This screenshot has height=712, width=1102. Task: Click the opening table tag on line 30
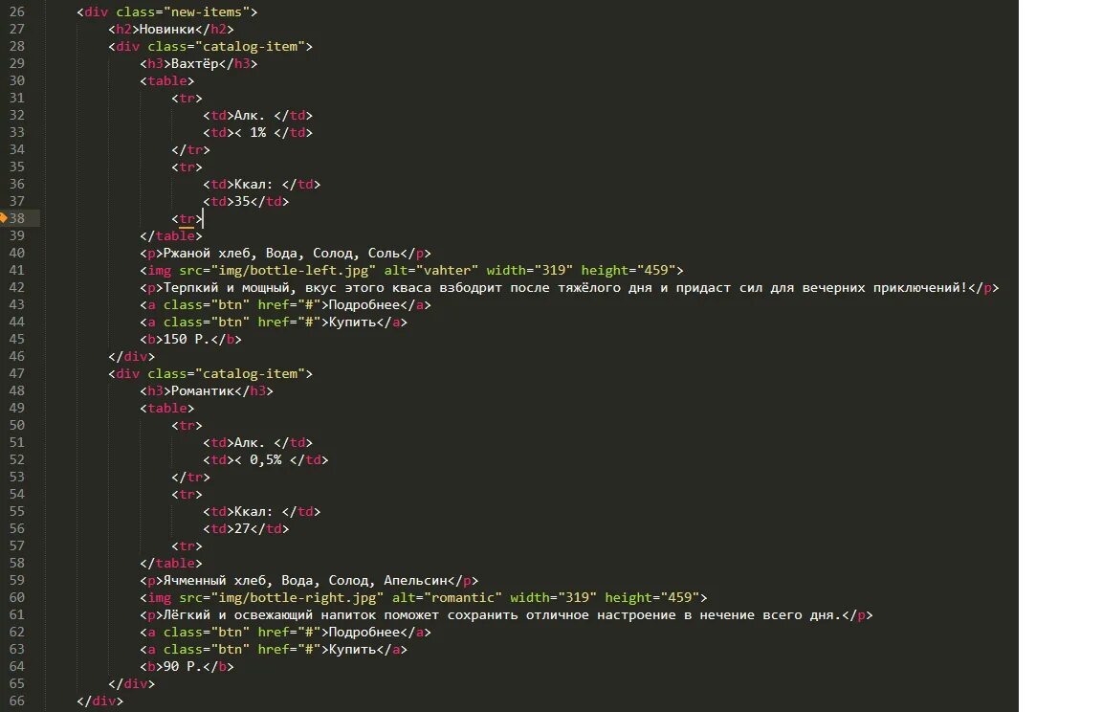click(166, 80)
